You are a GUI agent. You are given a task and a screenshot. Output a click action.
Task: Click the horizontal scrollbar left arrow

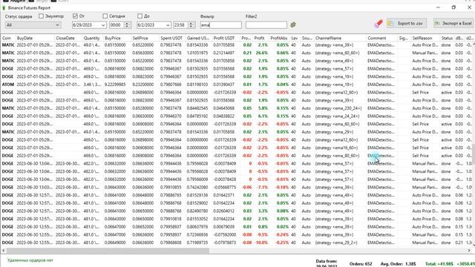coord(3,251)
